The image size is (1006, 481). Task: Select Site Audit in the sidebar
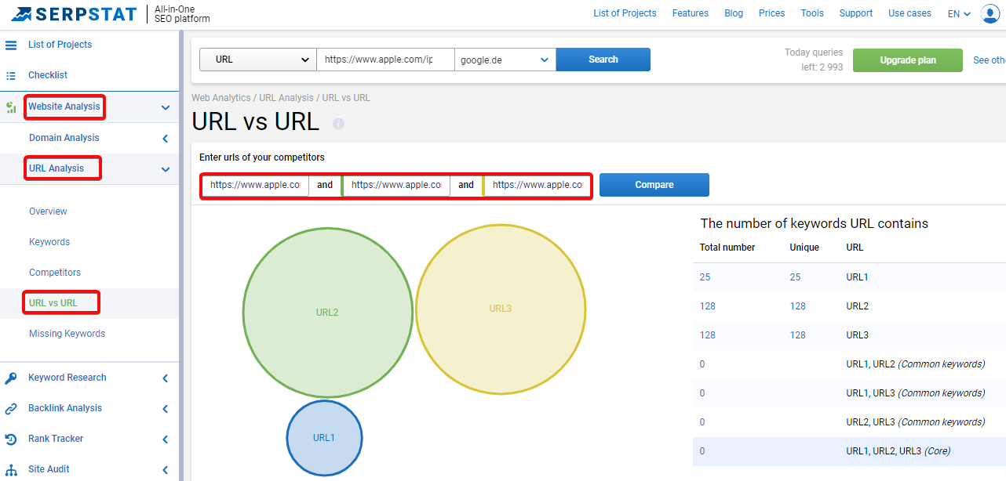(x=49, y=469)
